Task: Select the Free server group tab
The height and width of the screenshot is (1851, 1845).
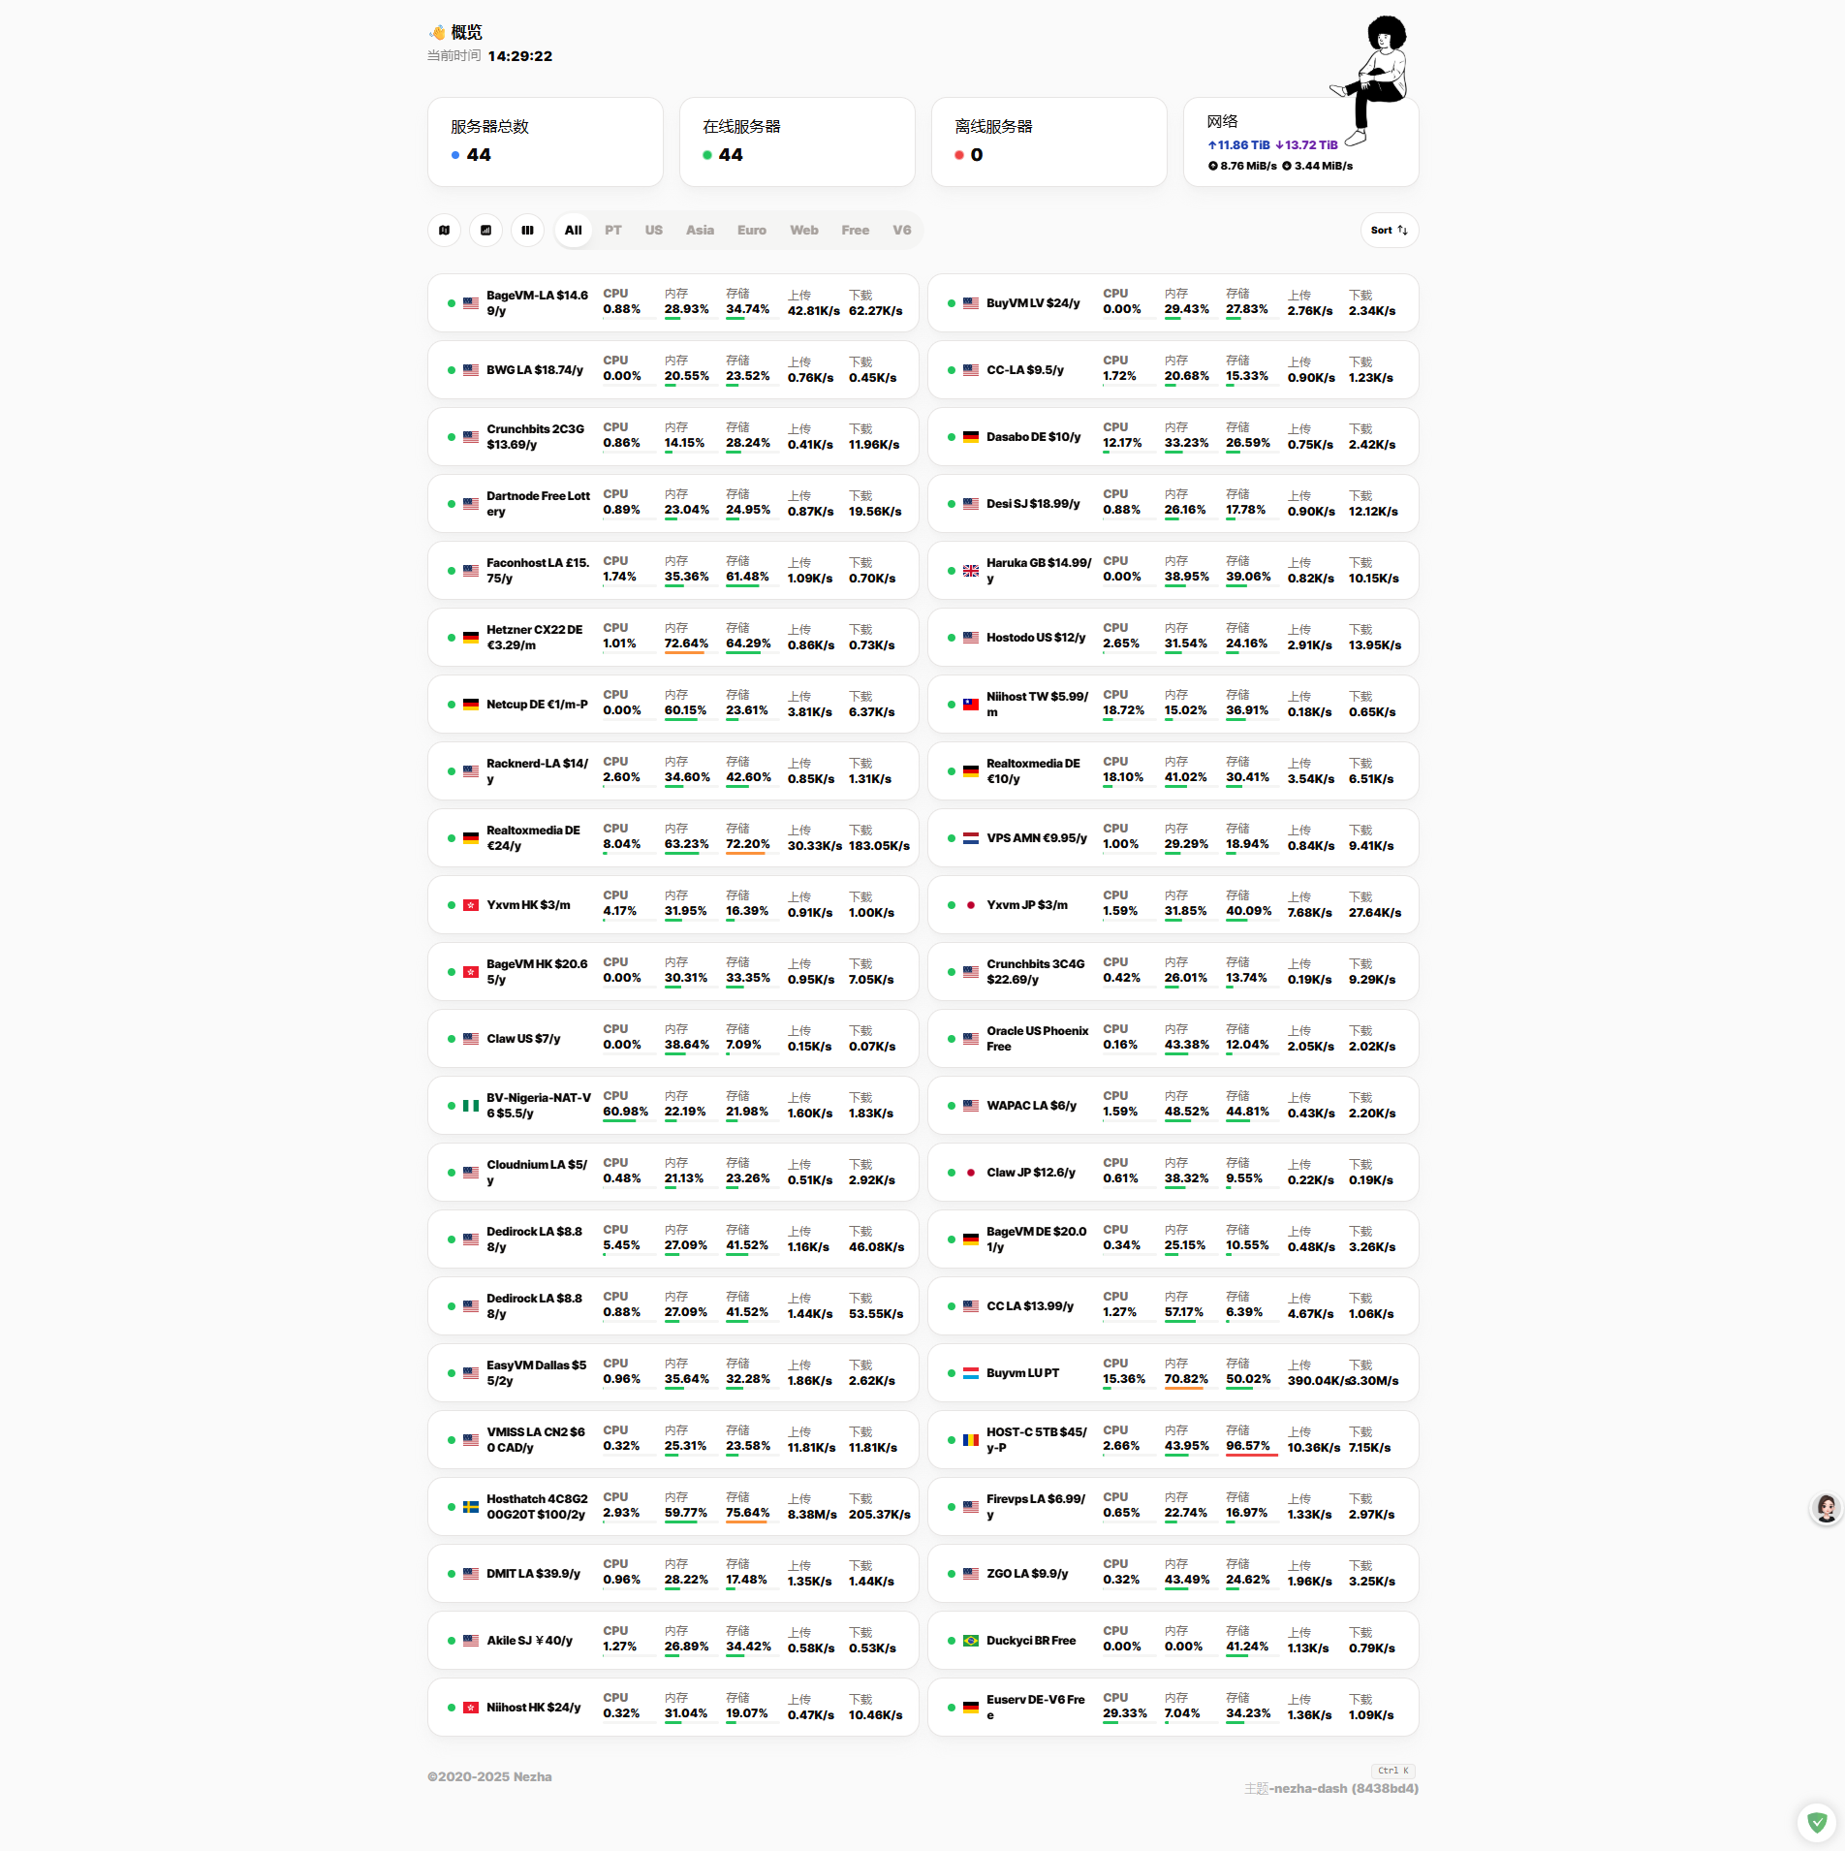Action: [856, 231]
